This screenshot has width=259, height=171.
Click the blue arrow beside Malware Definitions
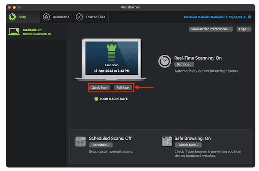coord(250,17)
